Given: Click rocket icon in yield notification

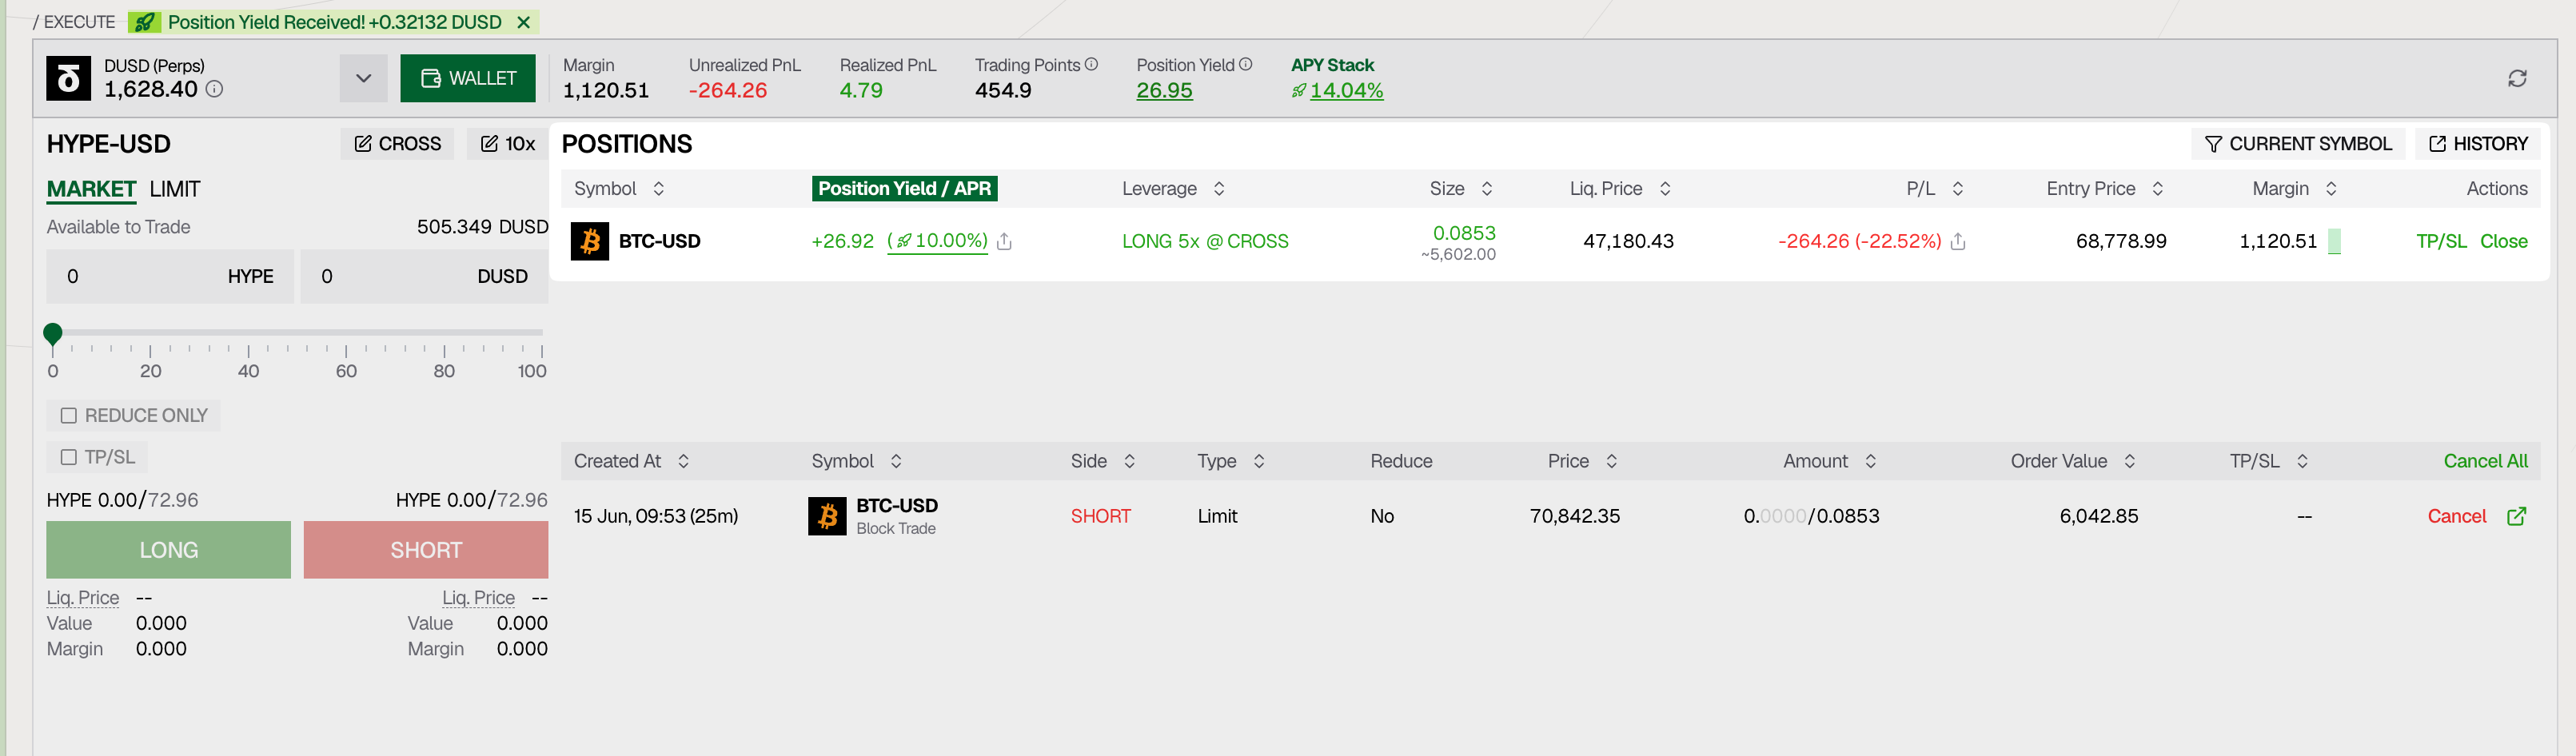Looking at the screenshot, I should point(145,22).
